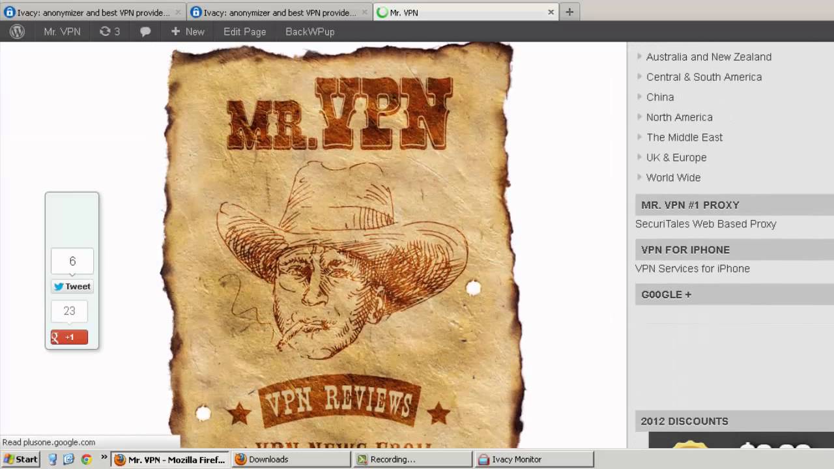834x469 pixels.
Task: Open the BackWPup menu
Action: pos(309,31)
